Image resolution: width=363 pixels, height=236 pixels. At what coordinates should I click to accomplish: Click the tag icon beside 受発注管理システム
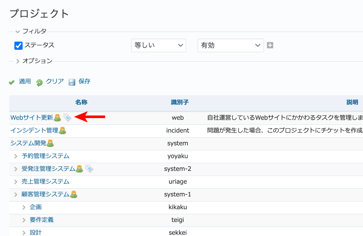click(x=89, y=169)
